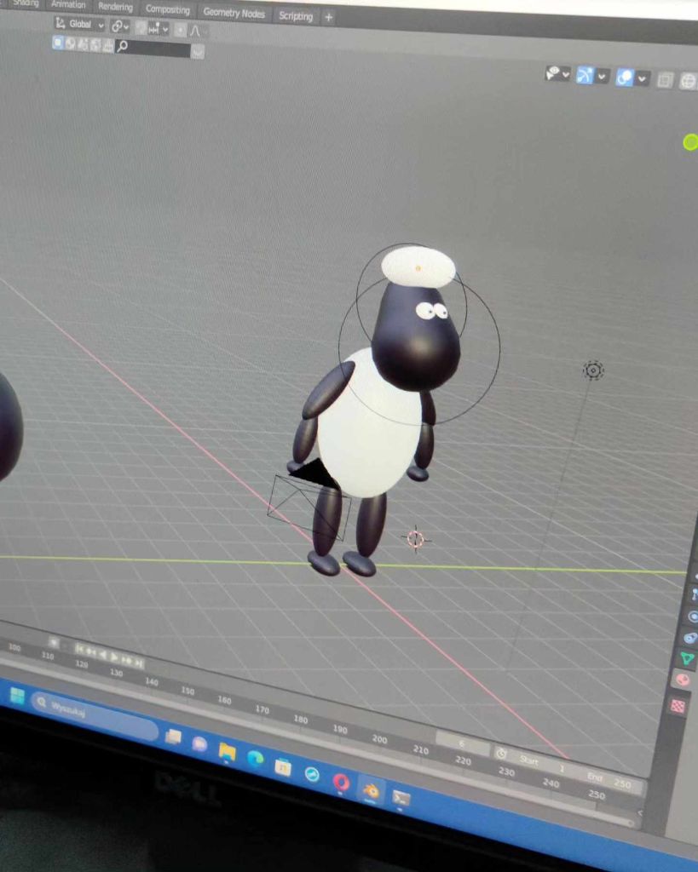Add a new workspace with the plus button
698x872 pixels.
click(x=329, y=18)
